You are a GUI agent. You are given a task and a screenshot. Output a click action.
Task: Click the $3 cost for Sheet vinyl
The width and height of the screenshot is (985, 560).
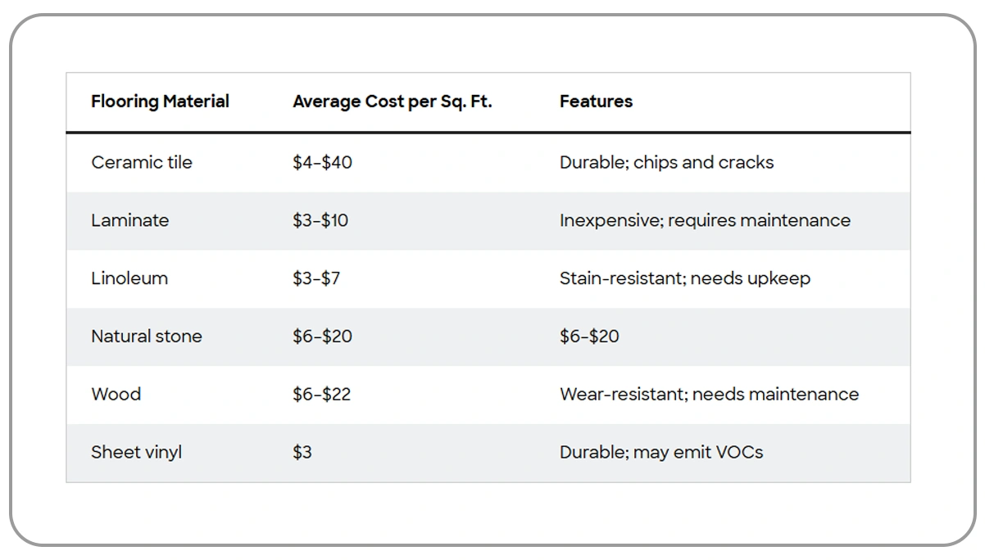pyautogui.click(x=302, y=452)
